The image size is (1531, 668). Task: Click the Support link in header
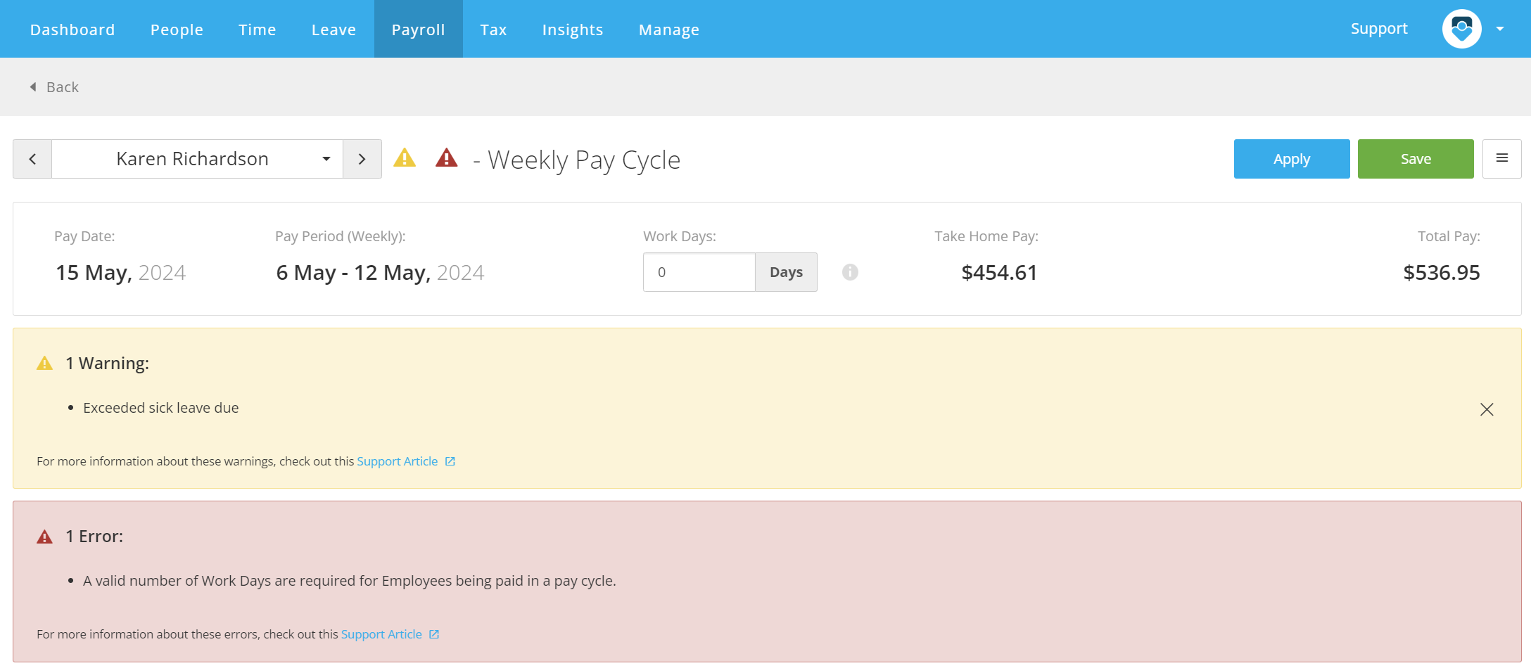[1379, 29]
